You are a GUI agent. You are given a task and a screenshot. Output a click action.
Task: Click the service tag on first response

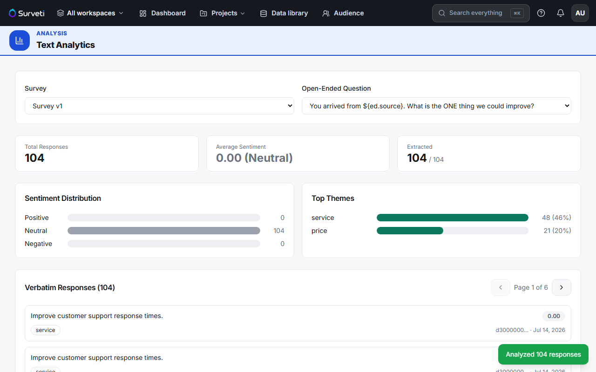click(46, 330)
